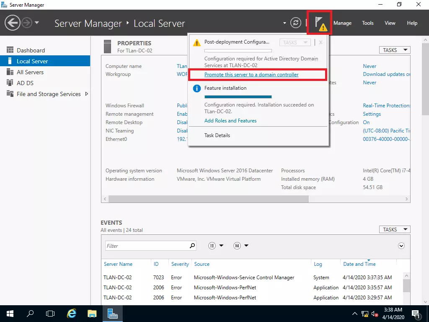Click the time zone (UTC-08:00) link

coord(386,131)
